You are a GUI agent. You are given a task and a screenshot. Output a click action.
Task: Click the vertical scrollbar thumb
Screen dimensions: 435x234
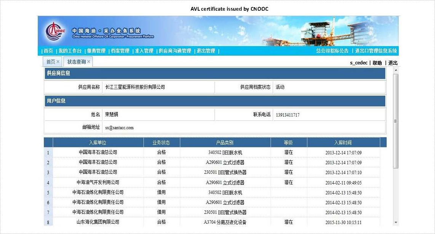396,121
